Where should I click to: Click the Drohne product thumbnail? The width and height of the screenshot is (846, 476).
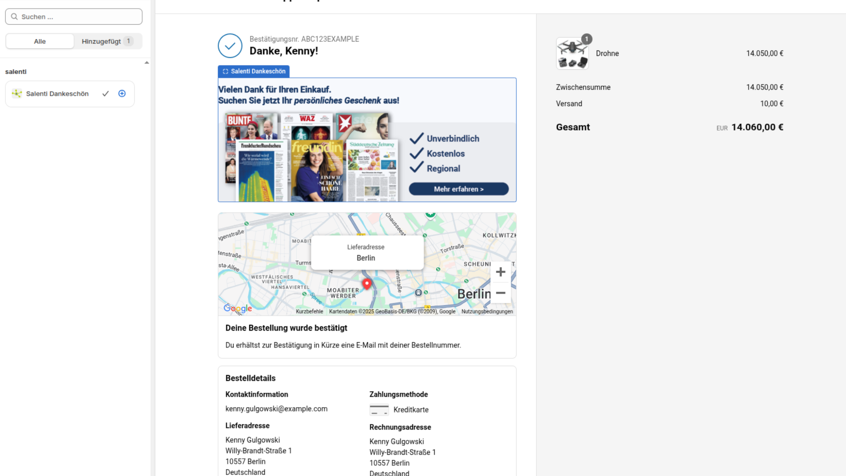[x=572, y=53]
